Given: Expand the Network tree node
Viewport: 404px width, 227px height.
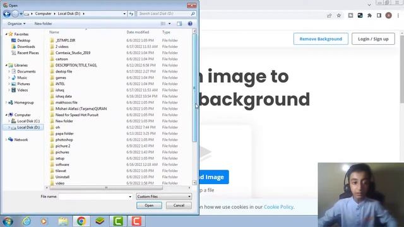Looking at the screenshot, I should click(x=6, y=140).
